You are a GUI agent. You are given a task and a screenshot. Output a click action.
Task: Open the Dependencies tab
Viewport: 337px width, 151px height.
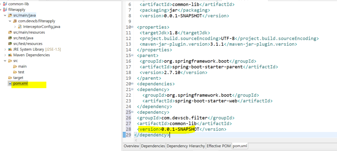point(153,146)
